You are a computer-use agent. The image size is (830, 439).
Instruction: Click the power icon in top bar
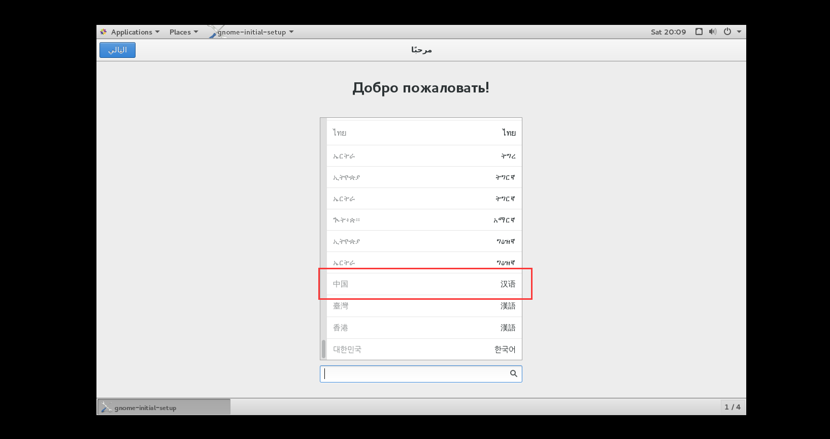[x=727, y=32]
